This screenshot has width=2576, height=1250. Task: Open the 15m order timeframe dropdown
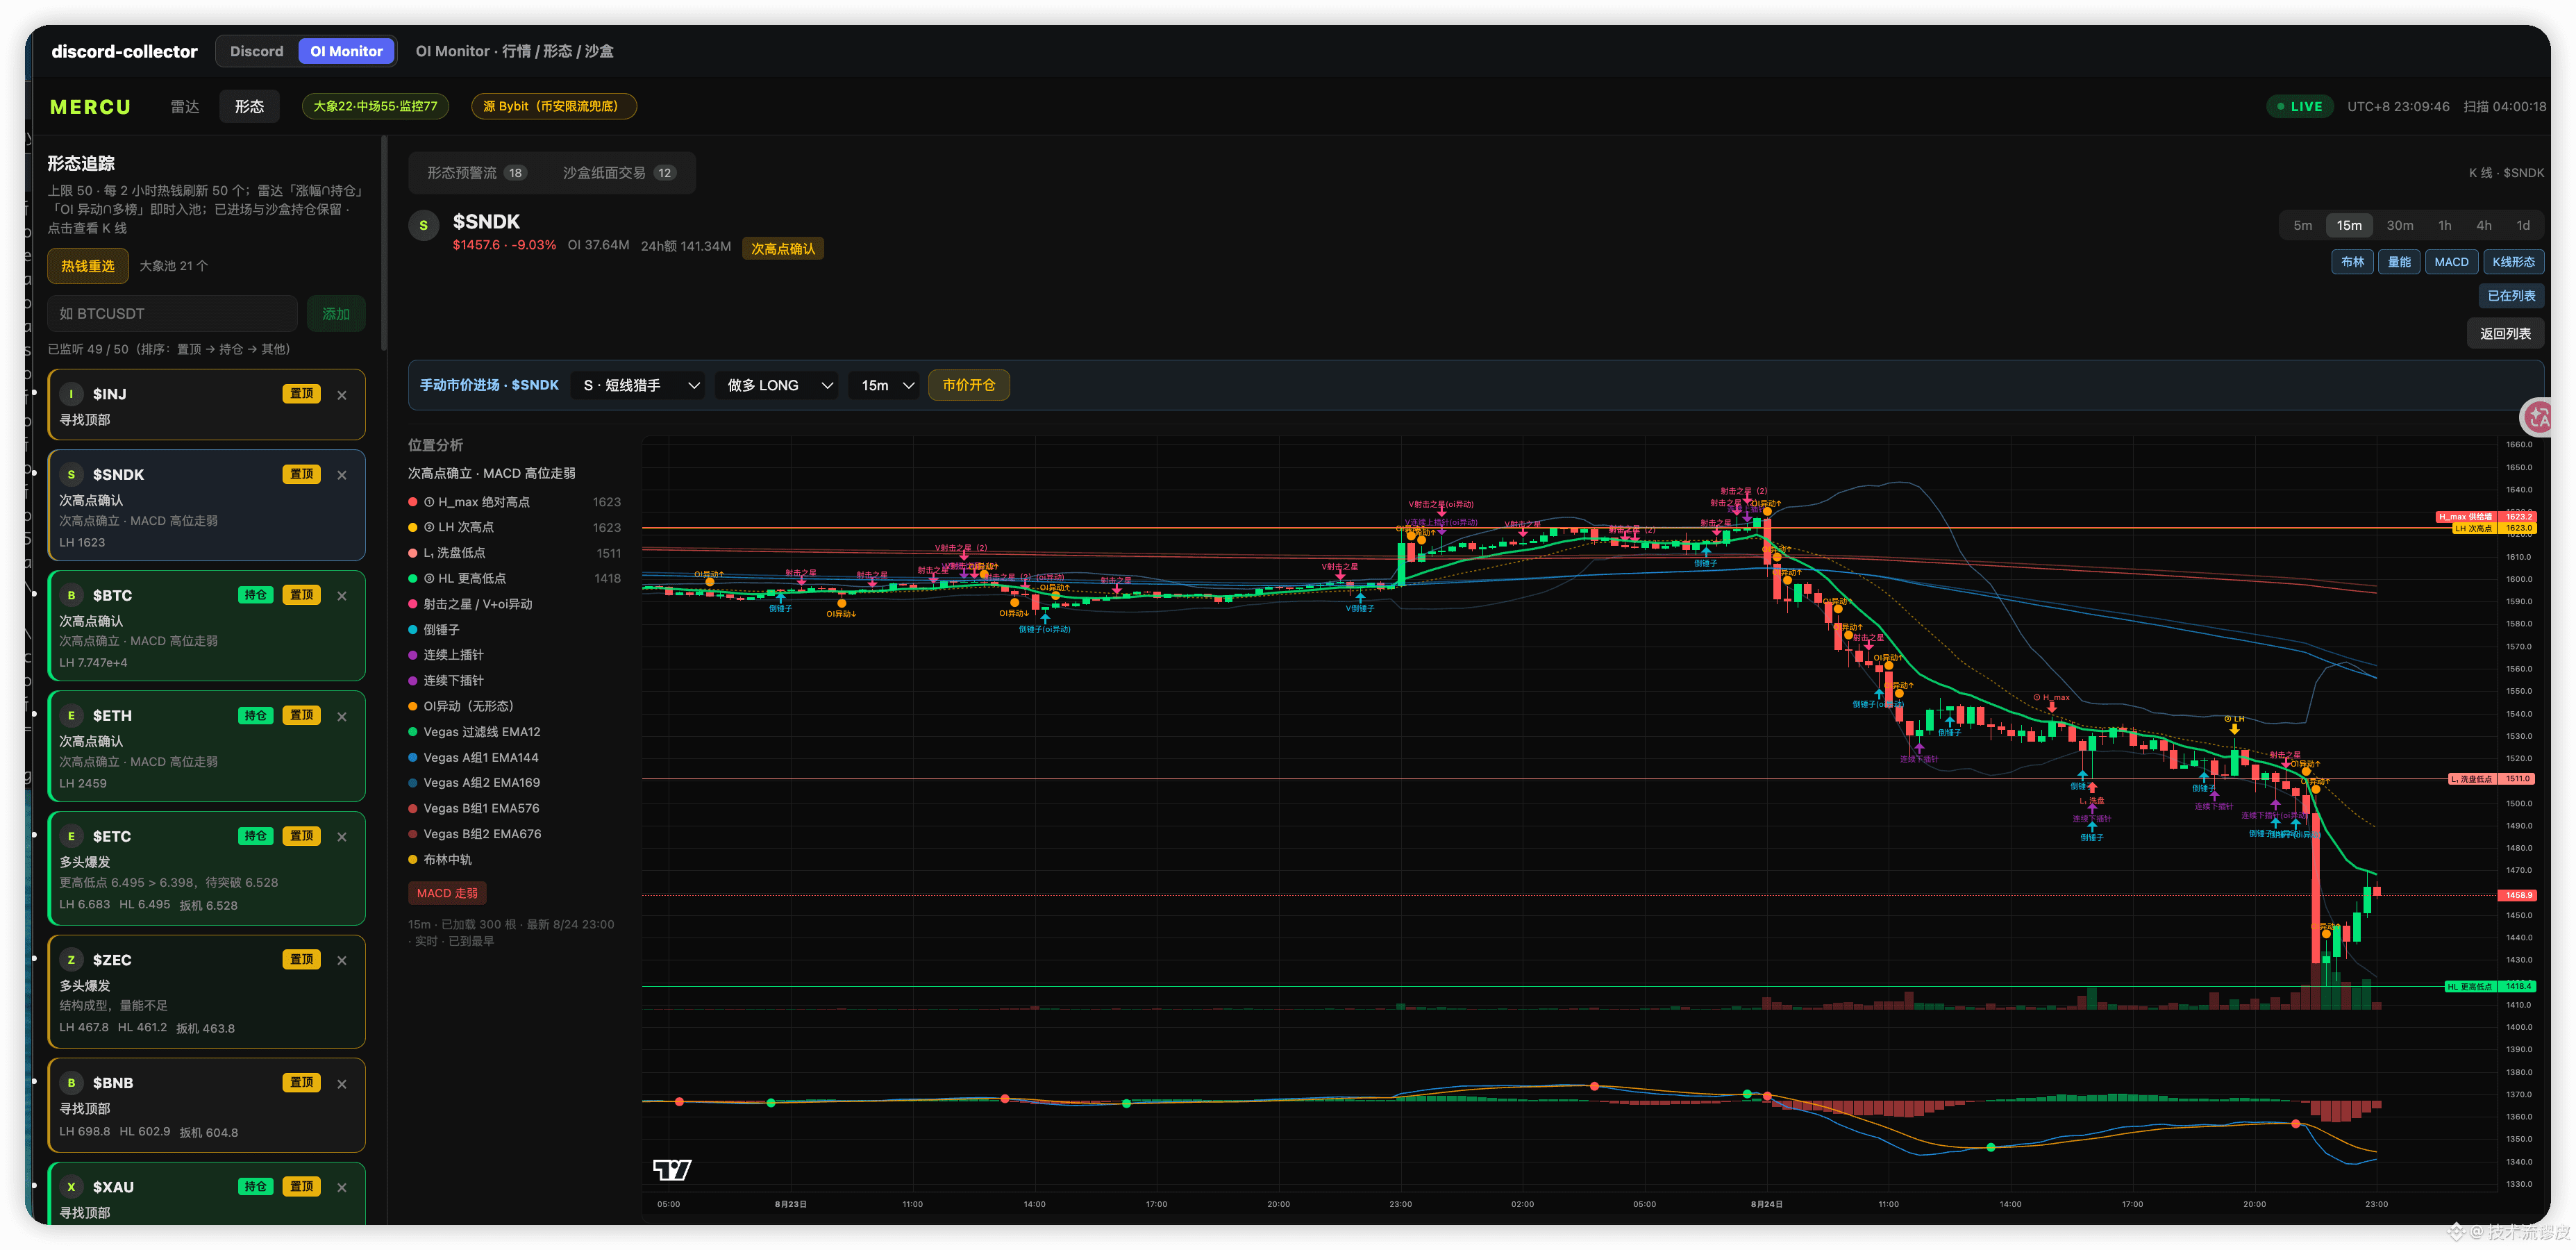point(884,386)
